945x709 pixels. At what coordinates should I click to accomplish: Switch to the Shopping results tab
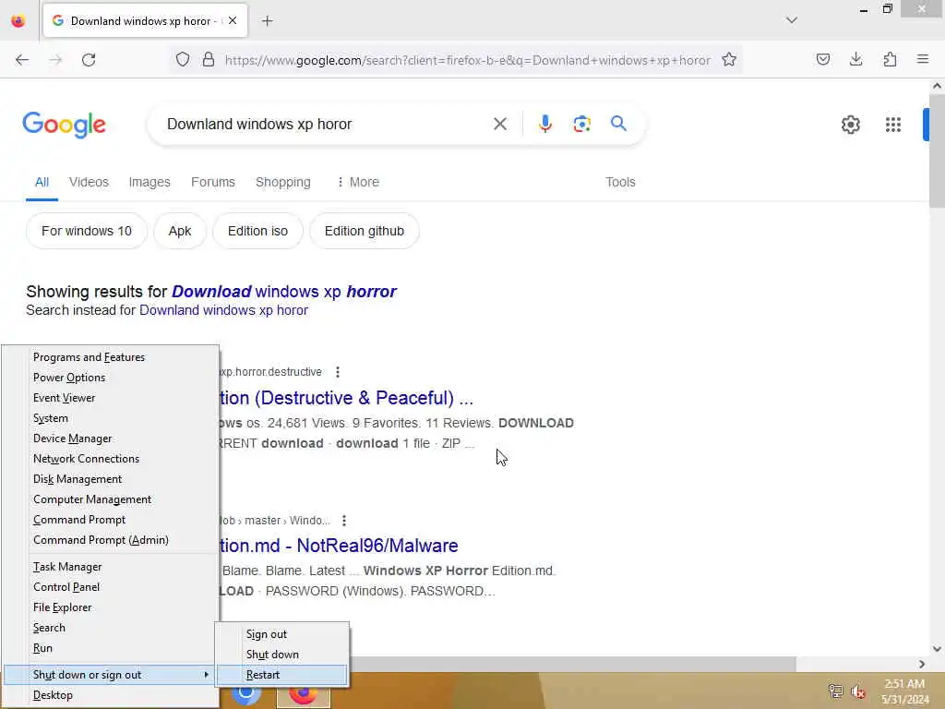283,182
